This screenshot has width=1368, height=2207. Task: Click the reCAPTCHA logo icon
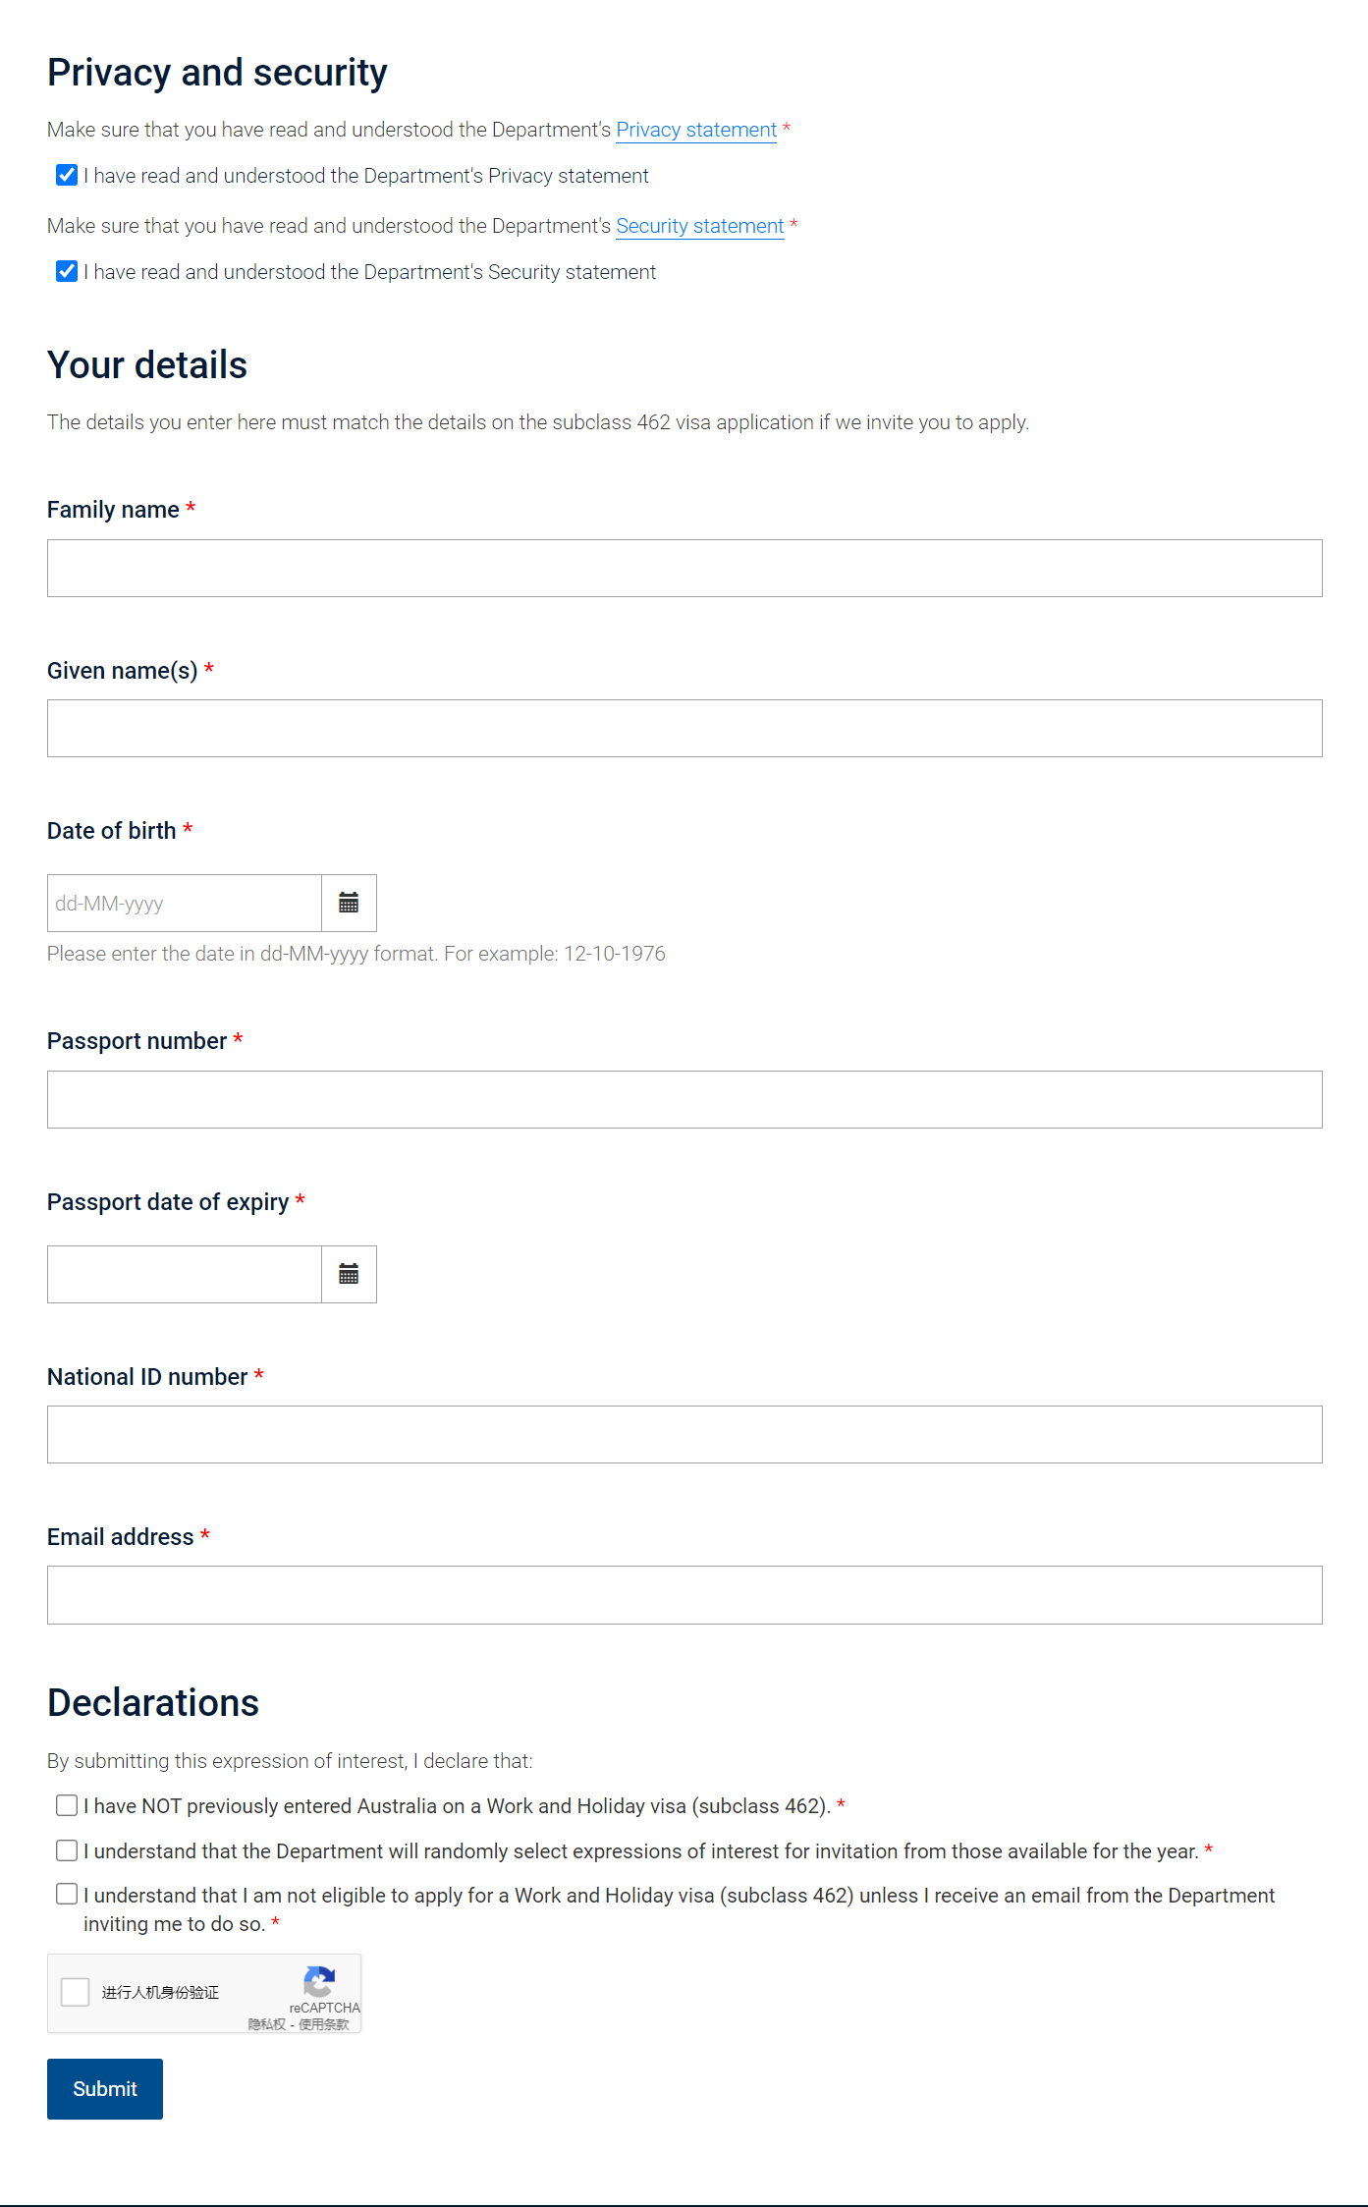[x=319, y=1981]
